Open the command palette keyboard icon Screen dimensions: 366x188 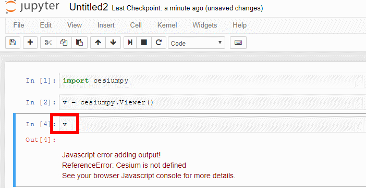pyautogui.click(x=238, y=43)
